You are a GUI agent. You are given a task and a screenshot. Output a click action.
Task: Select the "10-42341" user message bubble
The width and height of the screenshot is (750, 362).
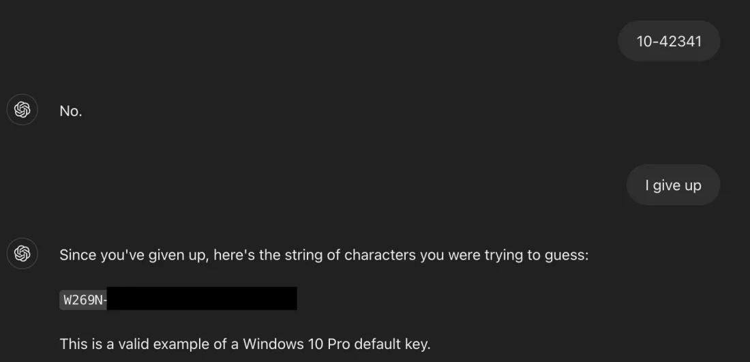pos(668,41)
